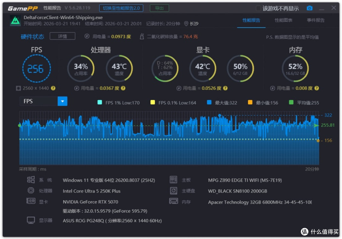
Task: Click the 主硬盘 disk icon
Action: (x=174, y=191)
